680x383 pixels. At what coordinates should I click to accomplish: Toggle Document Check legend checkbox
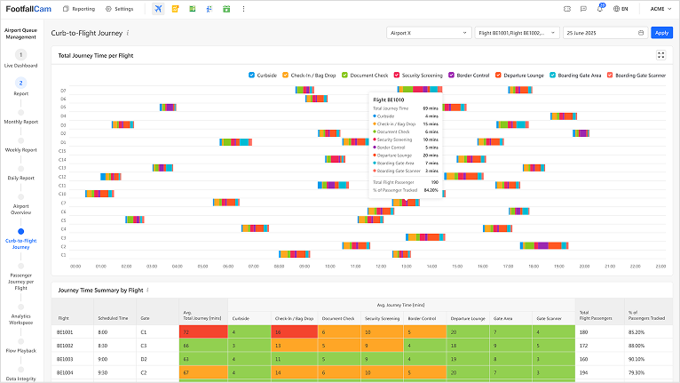pyautogui.click(x=344, y=76)
